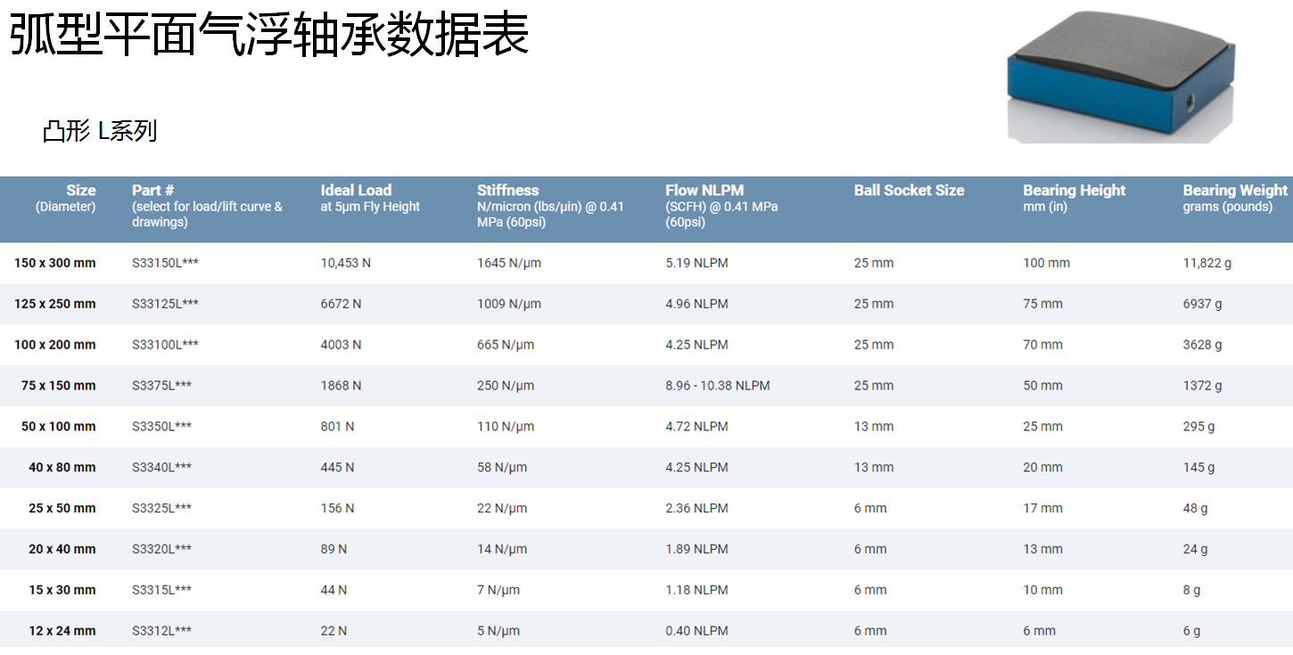Click the Ball Socket Size header
Image resolution: width=1293 pixels, height=655 pixels.
pyautogui.click(x=909, y=190)
